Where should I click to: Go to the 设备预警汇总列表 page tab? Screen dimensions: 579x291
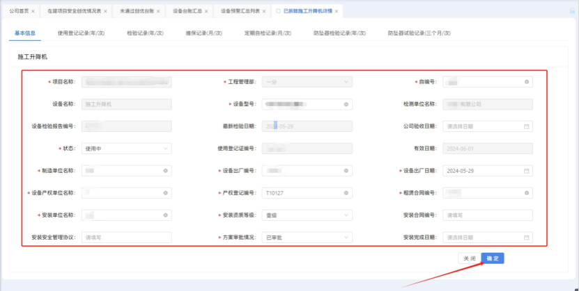click(x=240, y=12)
